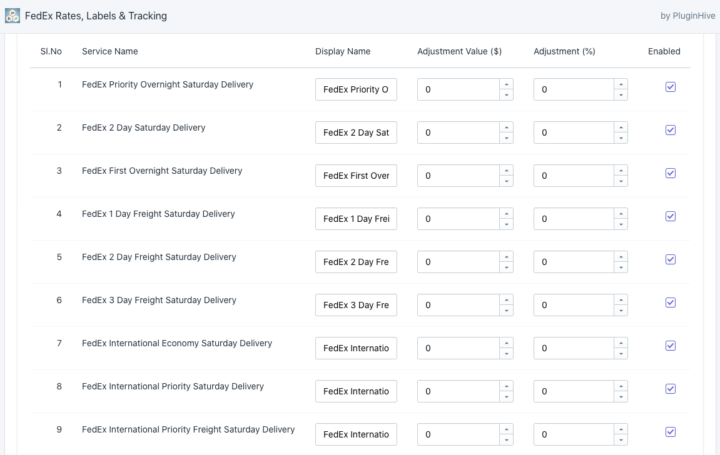Toggle Enabled for FedEx International Economy Saturday Delivery
This screenshot has height=455, width=720.
pyautogui.click(x=671, y=346)
